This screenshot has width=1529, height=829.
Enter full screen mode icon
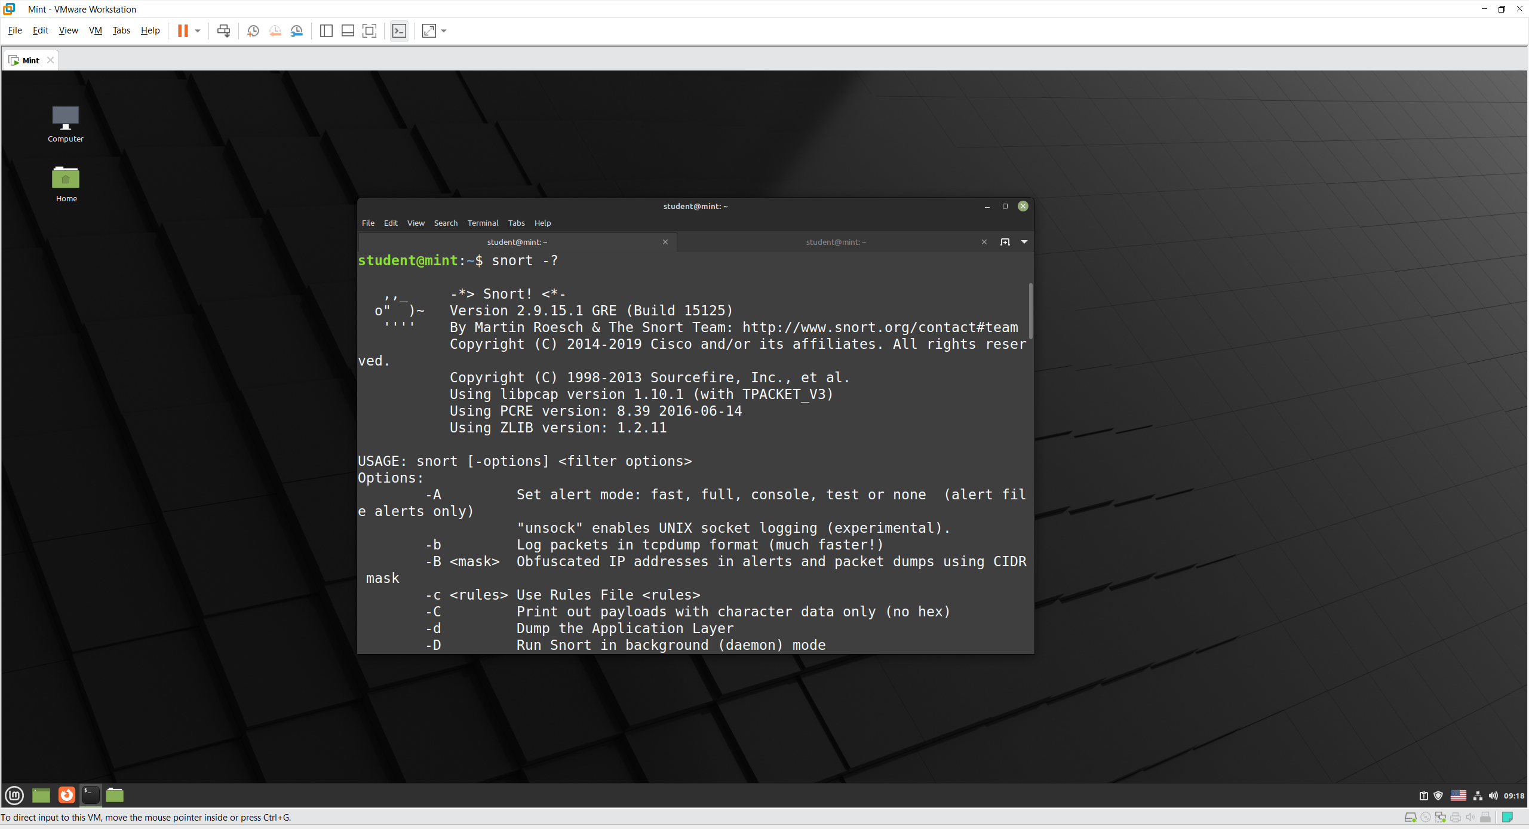click(370, 30)
